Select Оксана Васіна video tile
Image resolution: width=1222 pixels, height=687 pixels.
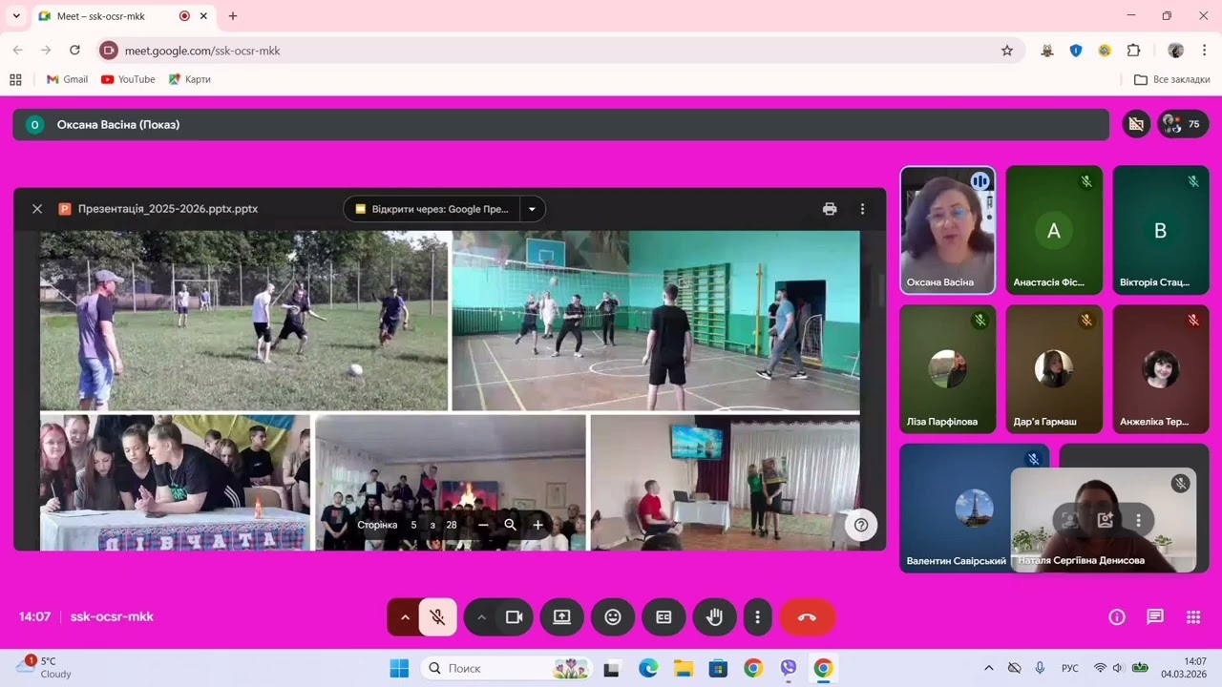pyautogui.click(x=948, y=230)
